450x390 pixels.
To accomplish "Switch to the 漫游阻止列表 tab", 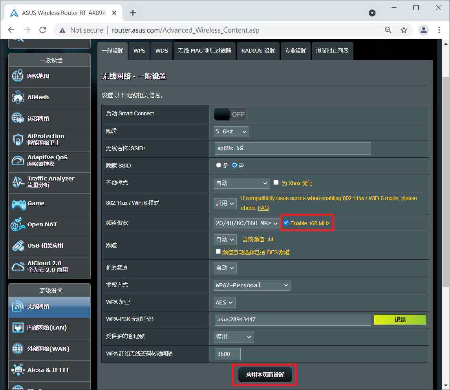I will click(332, 51).
